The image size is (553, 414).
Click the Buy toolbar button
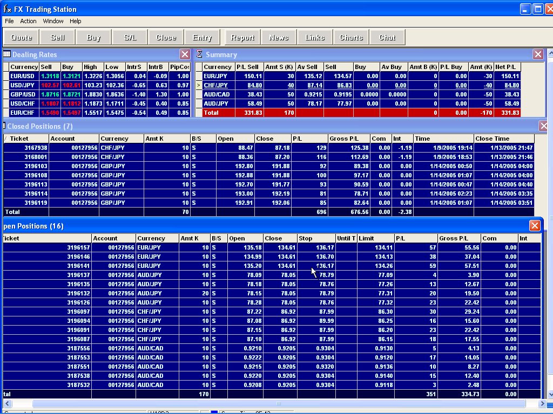(93, 37)
